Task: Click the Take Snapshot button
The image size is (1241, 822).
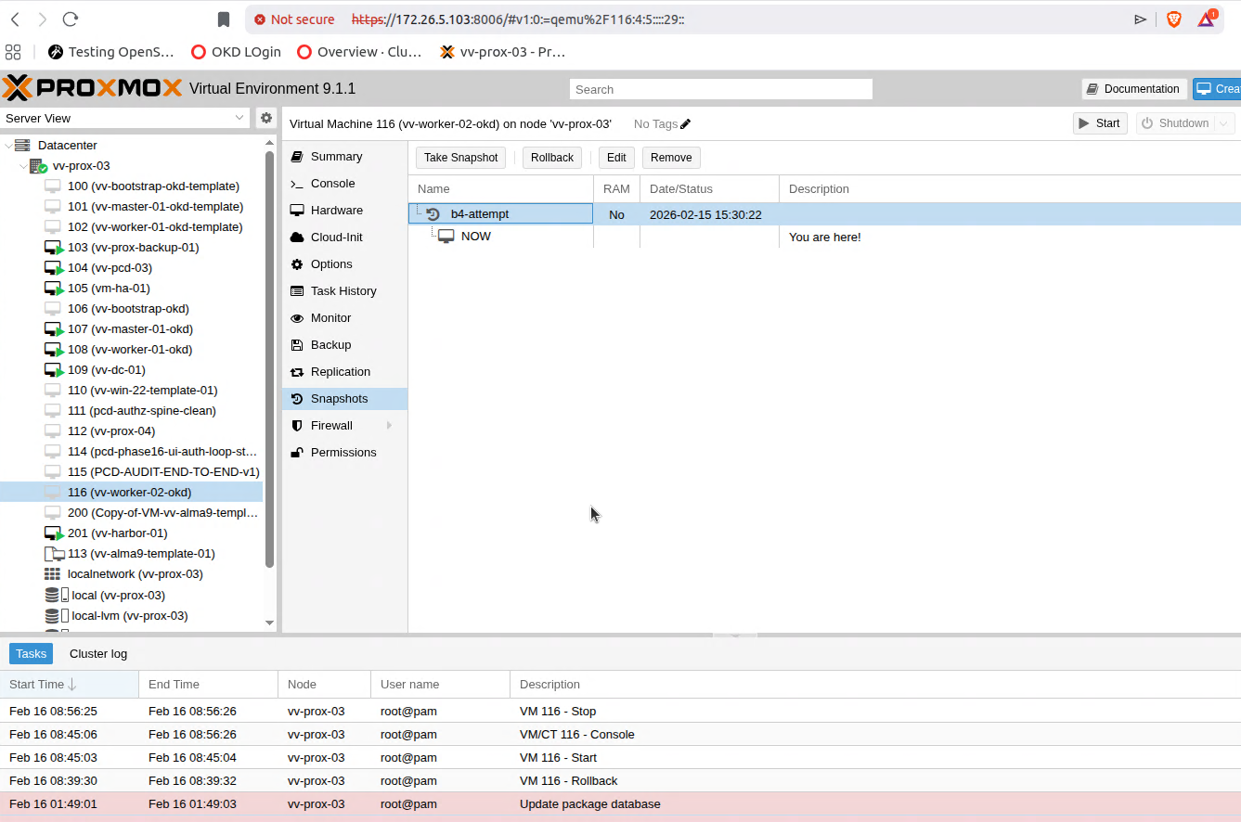Action: [460, 158]
